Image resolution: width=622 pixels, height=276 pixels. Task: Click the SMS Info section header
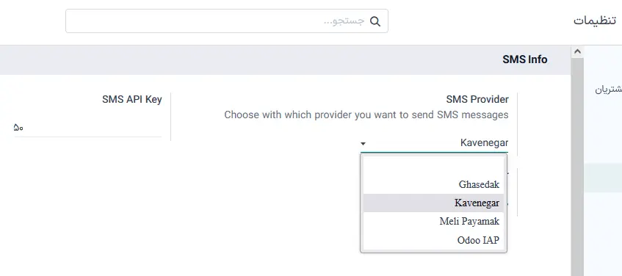[x=524, y=59]
